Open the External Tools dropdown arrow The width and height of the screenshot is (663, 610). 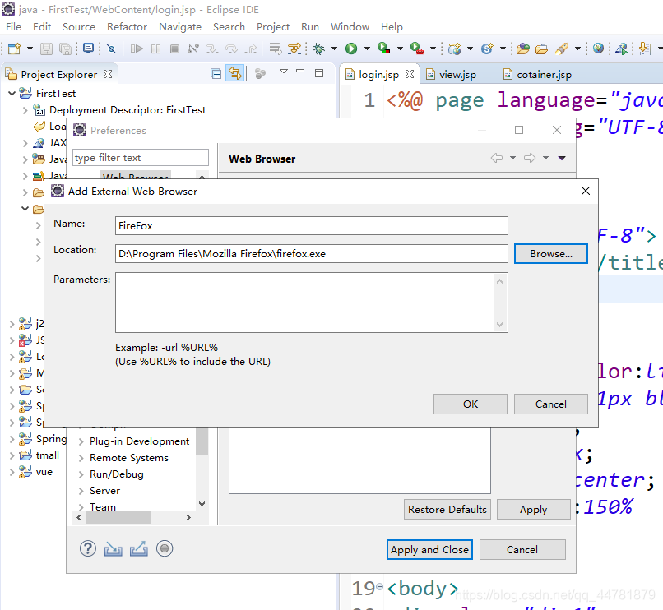coord(433,49)
